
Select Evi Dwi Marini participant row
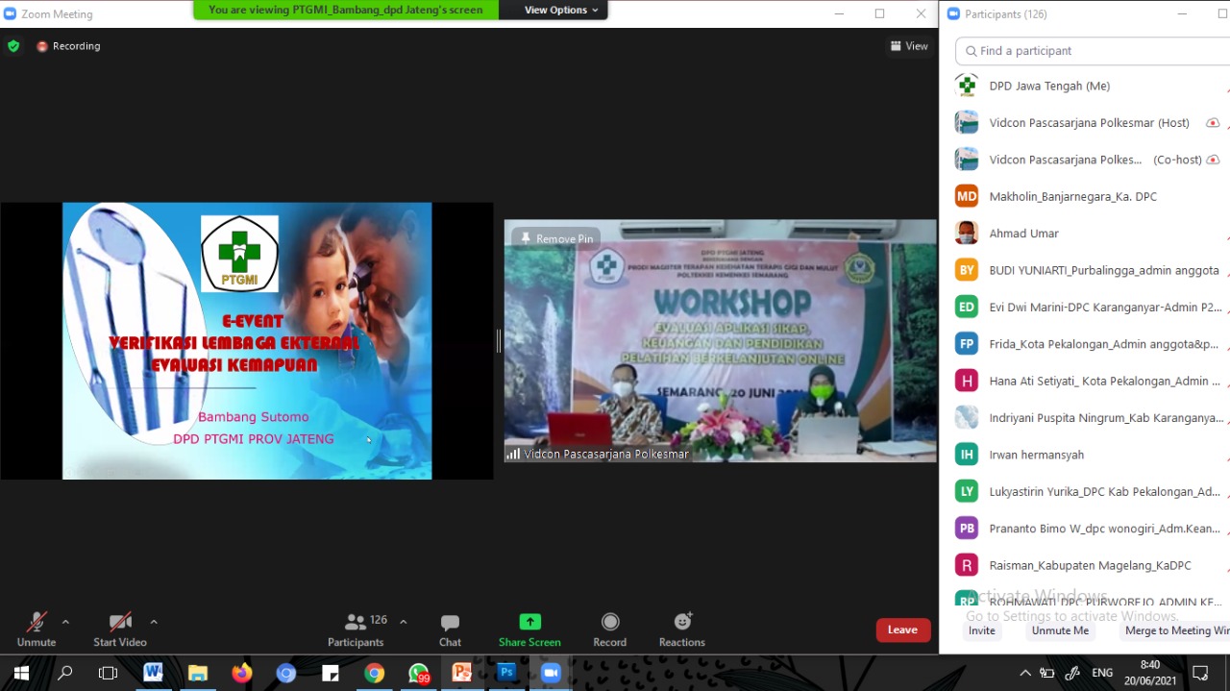coord(1086,308)
